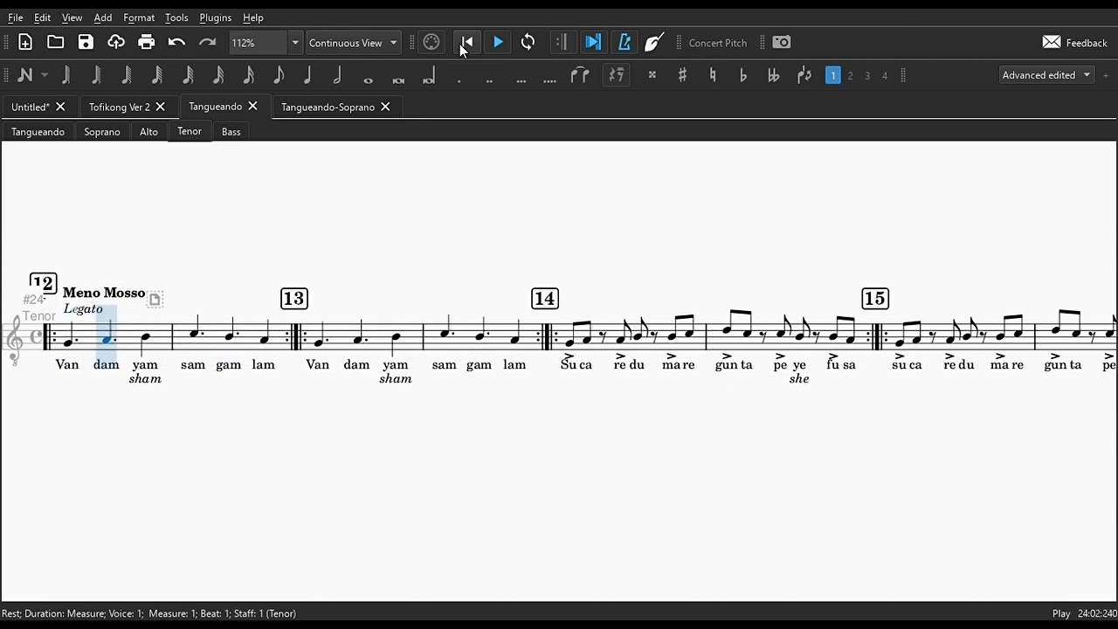Select the Meno Mosso tempo text
This screenshot has width=1118, height=629.
coord(104,293)
